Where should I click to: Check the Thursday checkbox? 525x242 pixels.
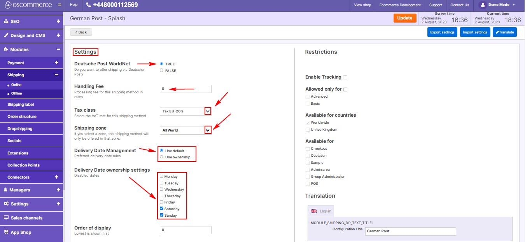tap(161, 196)
